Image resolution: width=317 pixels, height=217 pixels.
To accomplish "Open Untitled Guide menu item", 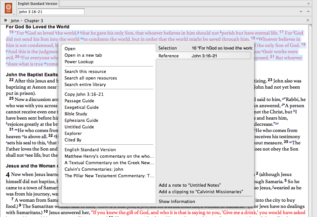I will click(x=79, y=127).
